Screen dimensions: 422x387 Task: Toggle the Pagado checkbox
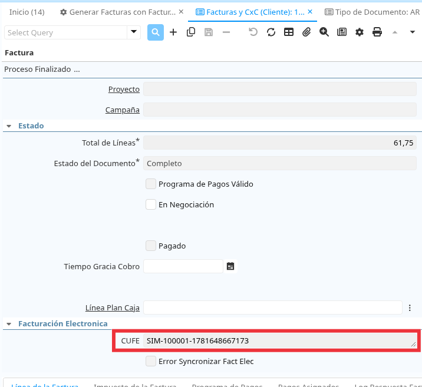pos(151,246)
